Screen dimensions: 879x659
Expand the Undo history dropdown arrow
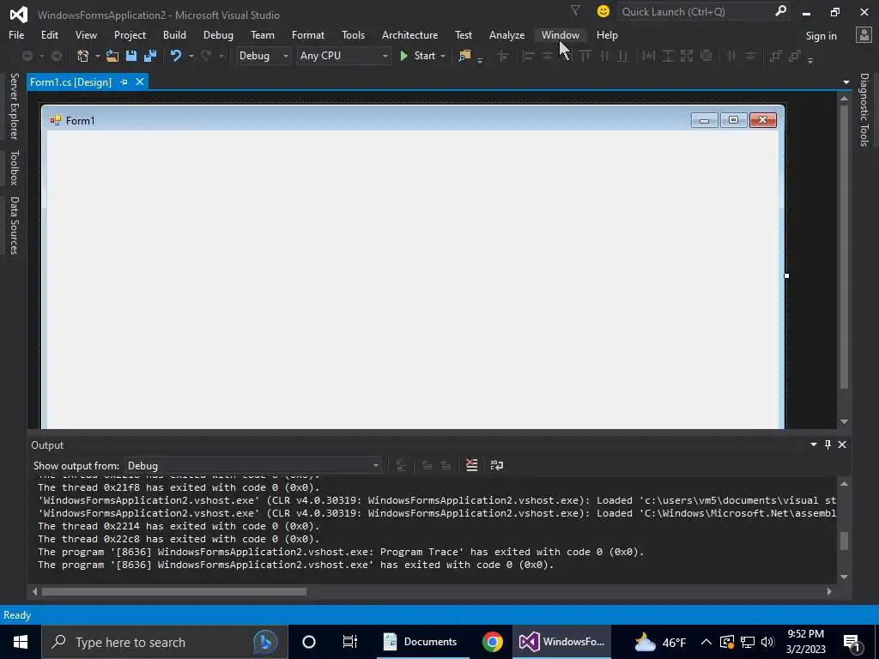point(191,56)
